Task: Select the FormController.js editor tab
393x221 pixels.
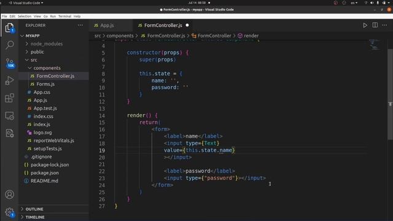Action: click(x=163, y=25)
